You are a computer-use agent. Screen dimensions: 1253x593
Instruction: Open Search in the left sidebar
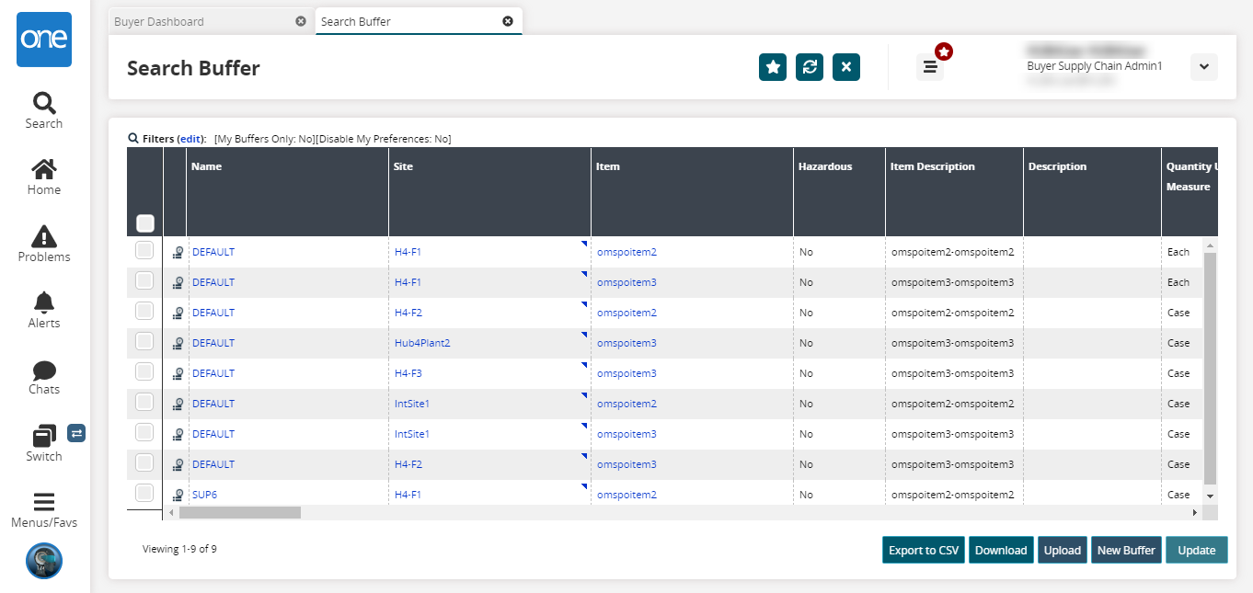click(x=43, y=110)
